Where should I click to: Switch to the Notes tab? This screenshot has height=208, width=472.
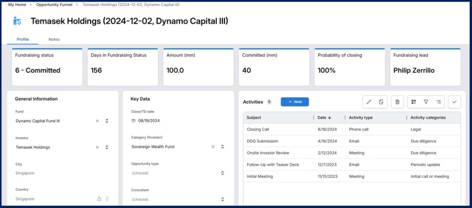54,39
